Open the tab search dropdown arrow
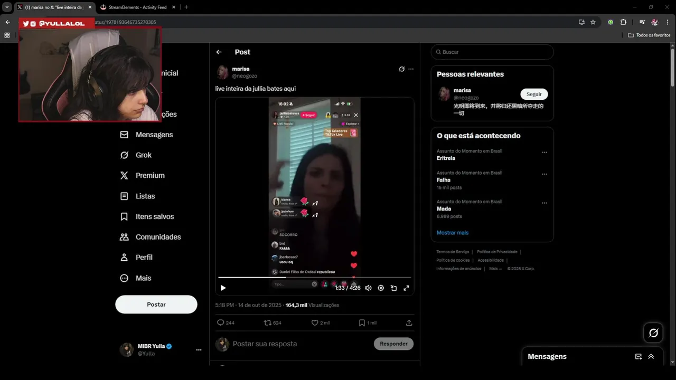This screenshot has height=380, width=676. pos(7,7)
